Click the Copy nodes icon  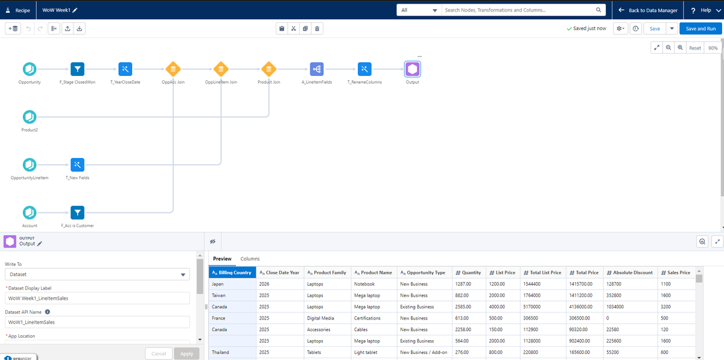(305, 28)
